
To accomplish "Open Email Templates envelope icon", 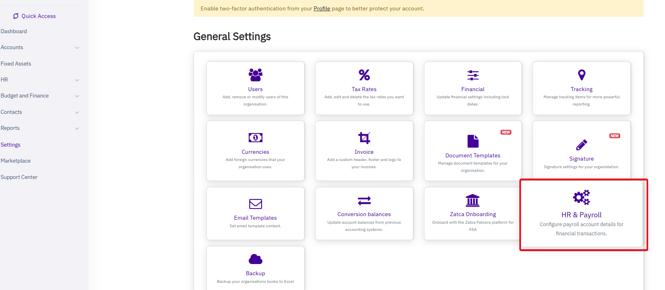I will [x=255, y=204].
